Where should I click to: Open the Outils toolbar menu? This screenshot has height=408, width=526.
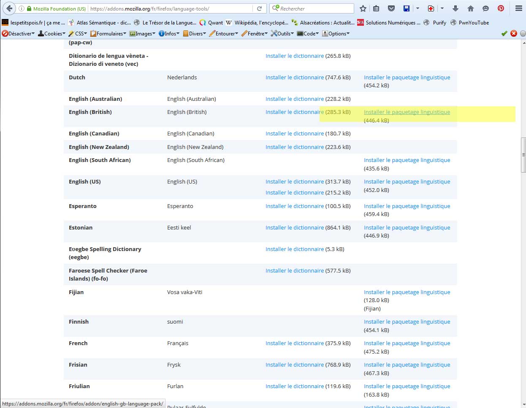(282, 33)
